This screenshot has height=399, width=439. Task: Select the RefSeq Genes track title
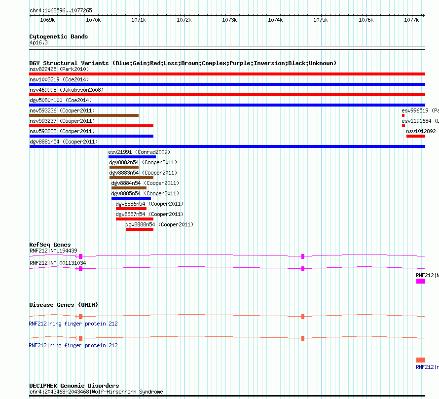point(50,245)
